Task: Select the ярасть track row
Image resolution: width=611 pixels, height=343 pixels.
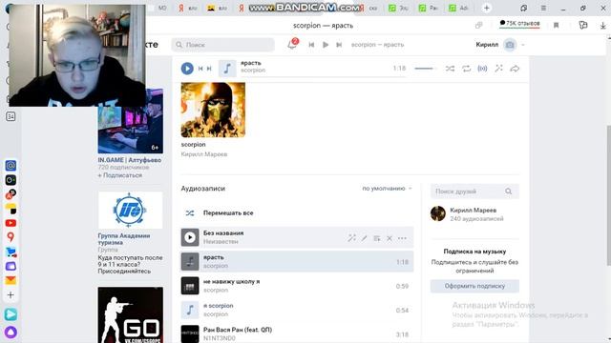Action: (x=297, y=261)
